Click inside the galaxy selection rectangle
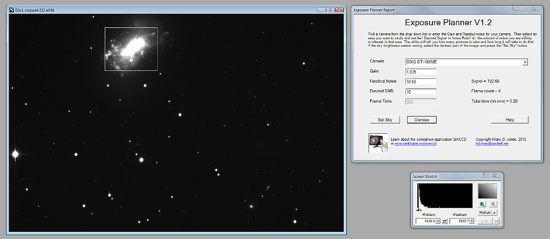550x239 pixels. point(131,49)
